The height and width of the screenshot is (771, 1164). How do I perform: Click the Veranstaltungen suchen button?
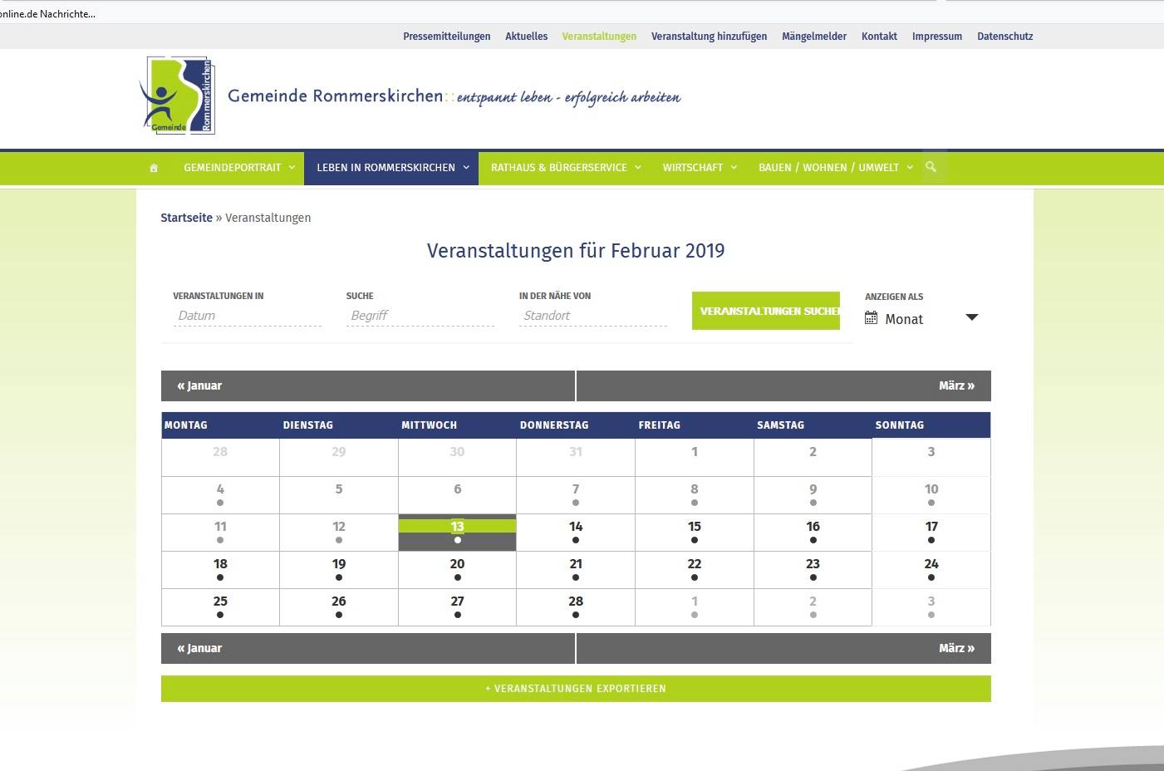click(x=766, y=311)
